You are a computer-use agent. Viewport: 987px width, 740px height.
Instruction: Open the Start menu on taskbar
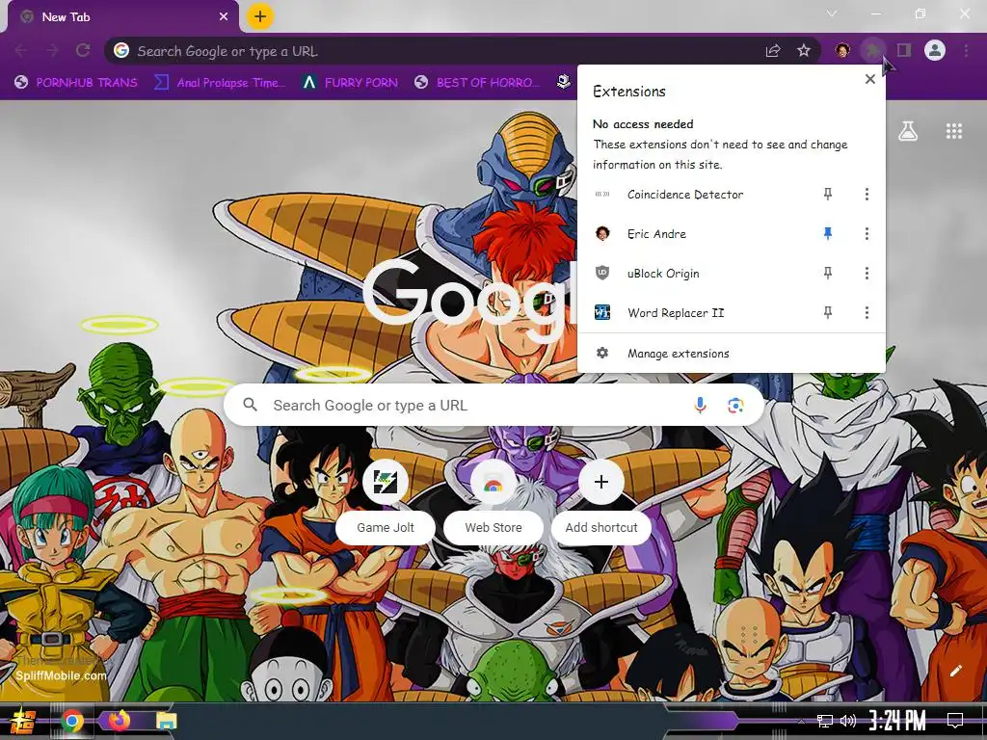pyautogui.click(x=21, y=721)
